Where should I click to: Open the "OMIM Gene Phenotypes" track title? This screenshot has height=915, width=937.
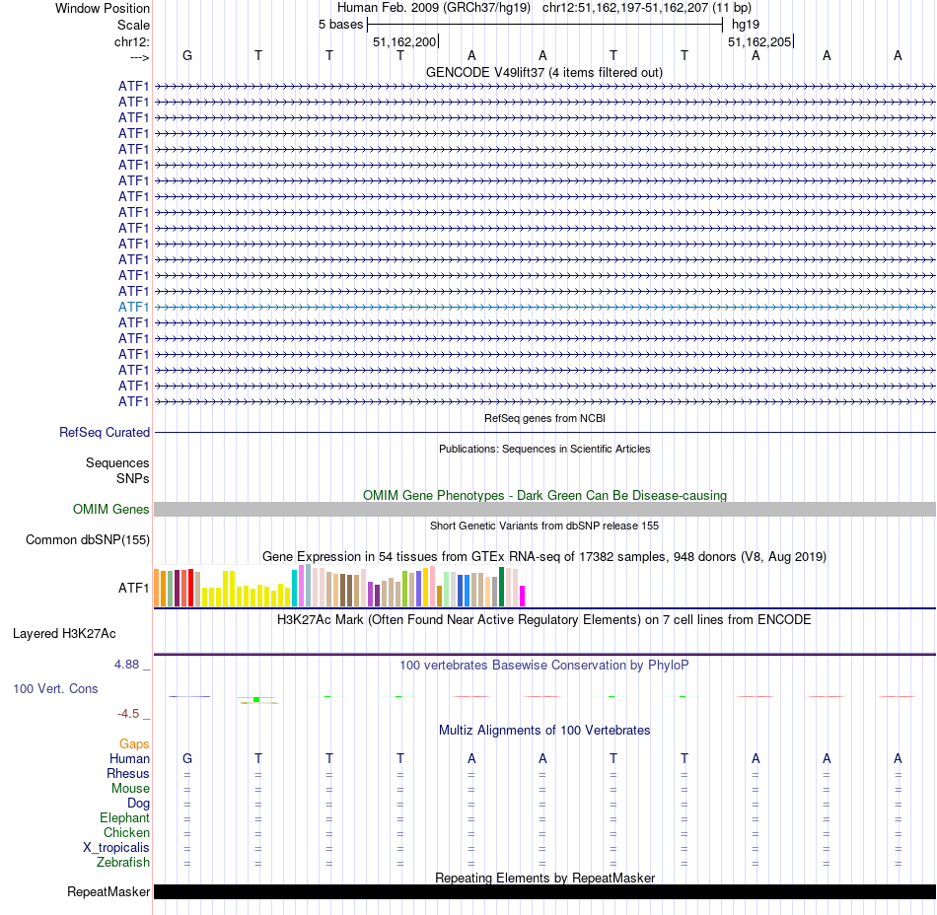click(x=544, y=495)
